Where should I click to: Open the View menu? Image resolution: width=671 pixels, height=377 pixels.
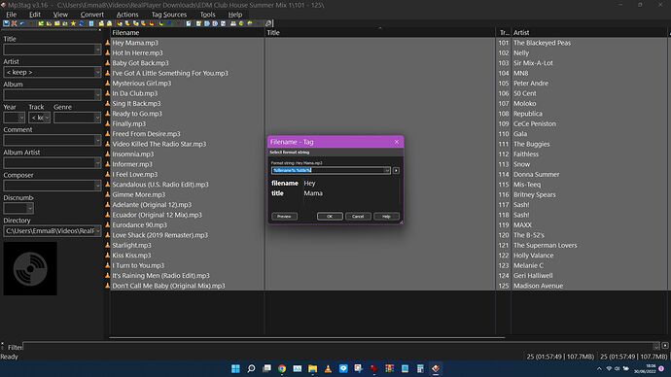point(60,15)
